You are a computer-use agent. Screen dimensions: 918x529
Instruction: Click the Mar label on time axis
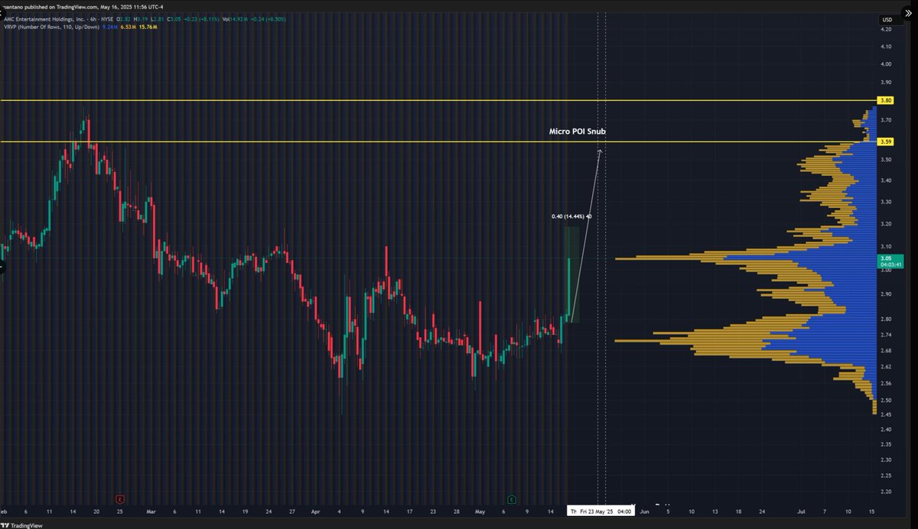(151, 511)
